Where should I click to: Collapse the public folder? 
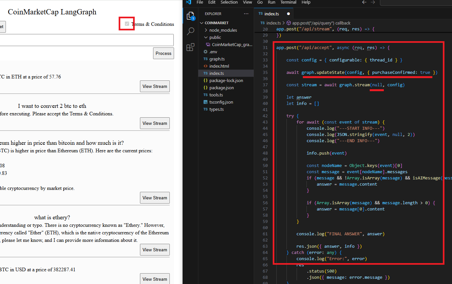click(x=215, y=37)
